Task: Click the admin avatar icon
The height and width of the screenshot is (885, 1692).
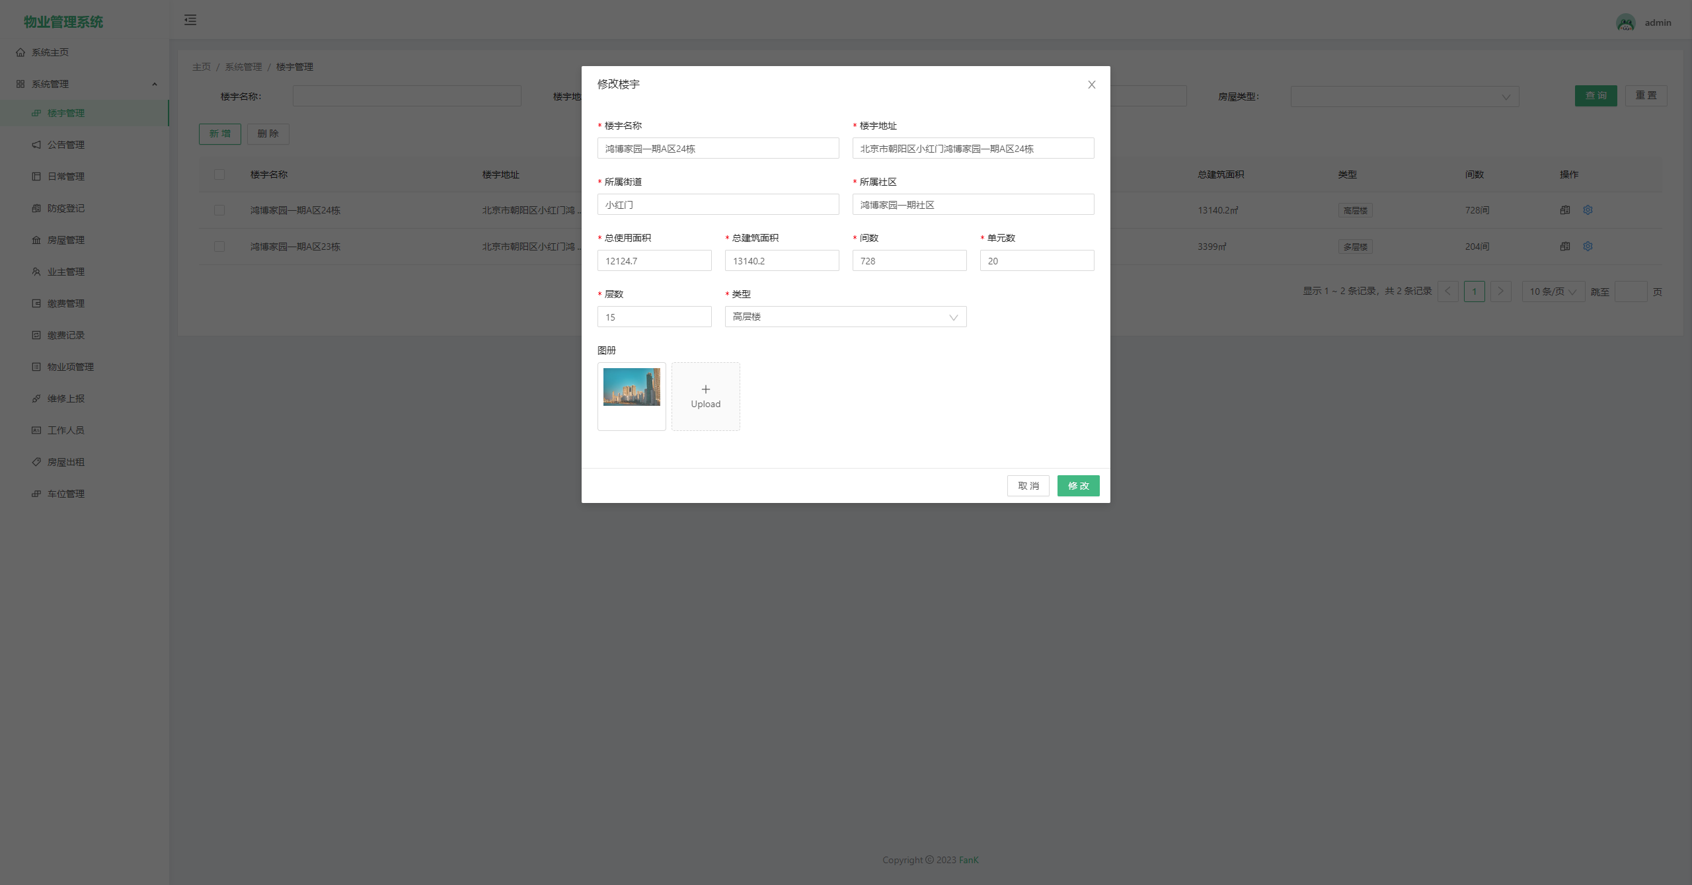Action: [1625, 22]
